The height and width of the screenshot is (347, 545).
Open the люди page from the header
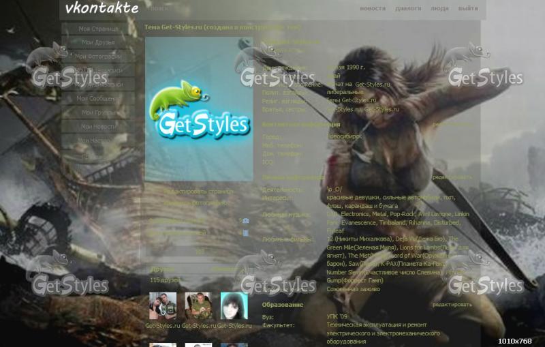(439, 9)
